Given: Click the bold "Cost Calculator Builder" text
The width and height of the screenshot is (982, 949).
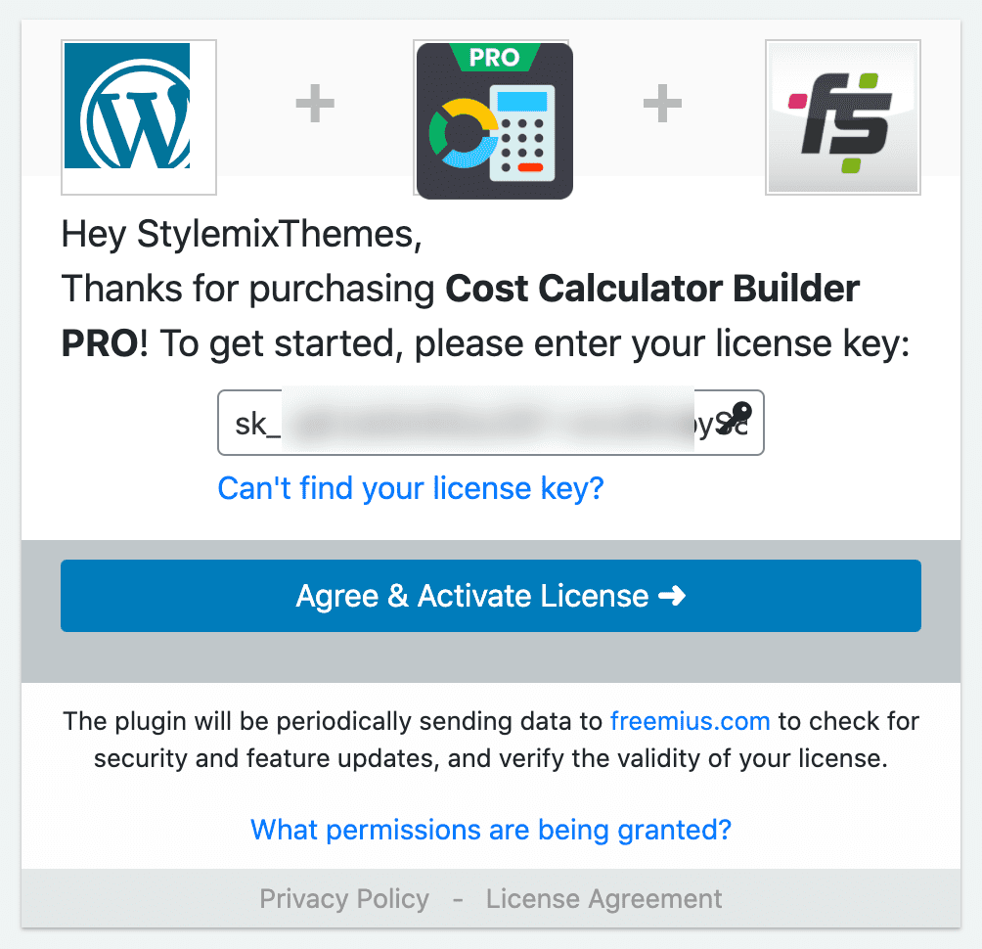Looking at the screenshot, I should click(652, 289).
